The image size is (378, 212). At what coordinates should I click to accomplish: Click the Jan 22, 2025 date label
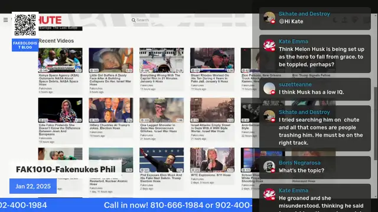coord(33,186)
